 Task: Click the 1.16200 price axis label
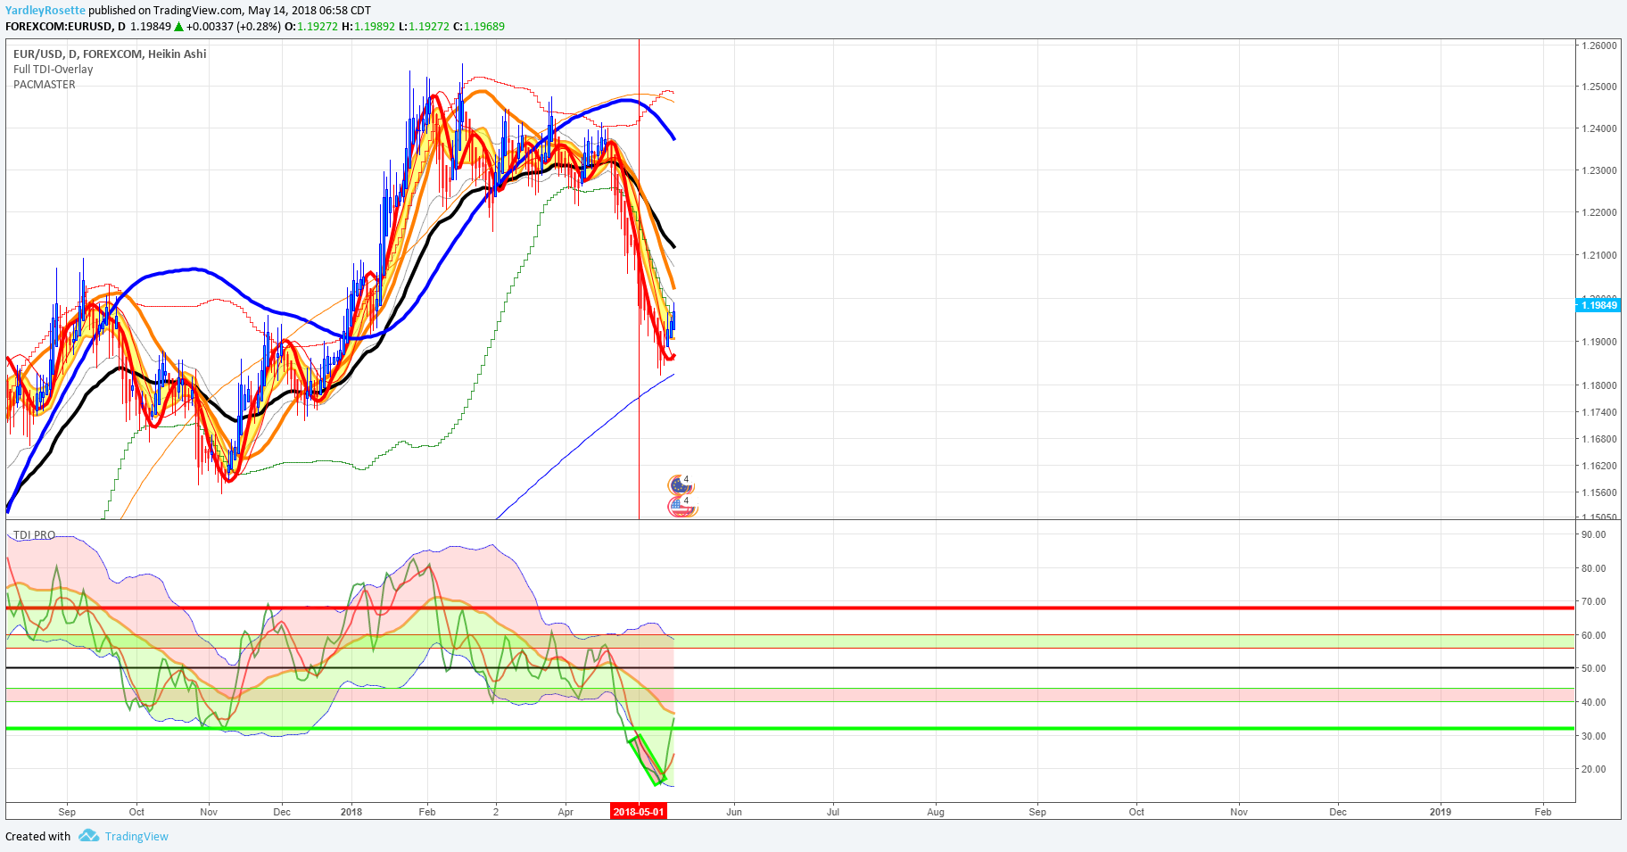(x=1599, y=467)
